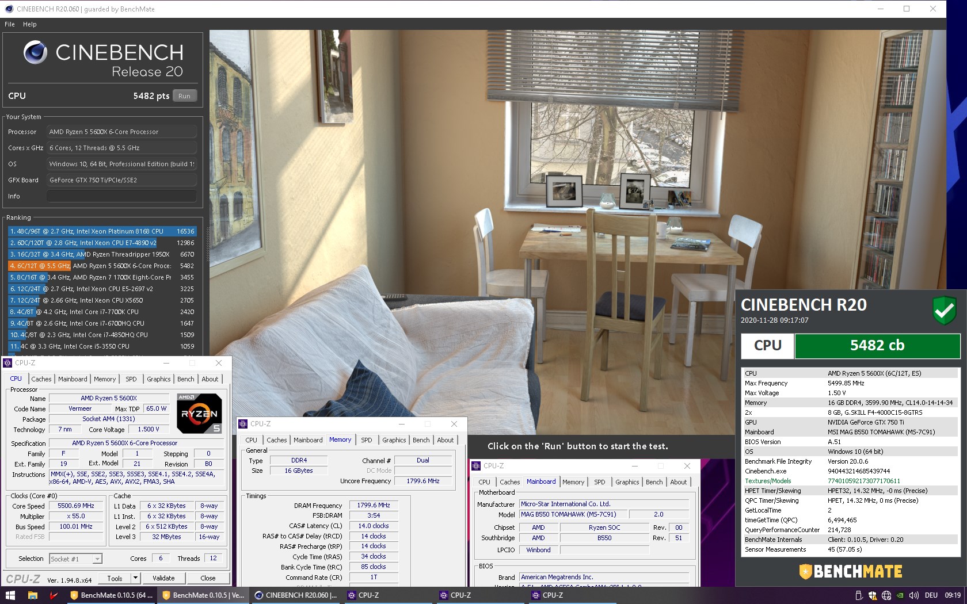
Task: Select About tab in the CPU-Z window showing the Memory tab
Action: coord(446,440)
